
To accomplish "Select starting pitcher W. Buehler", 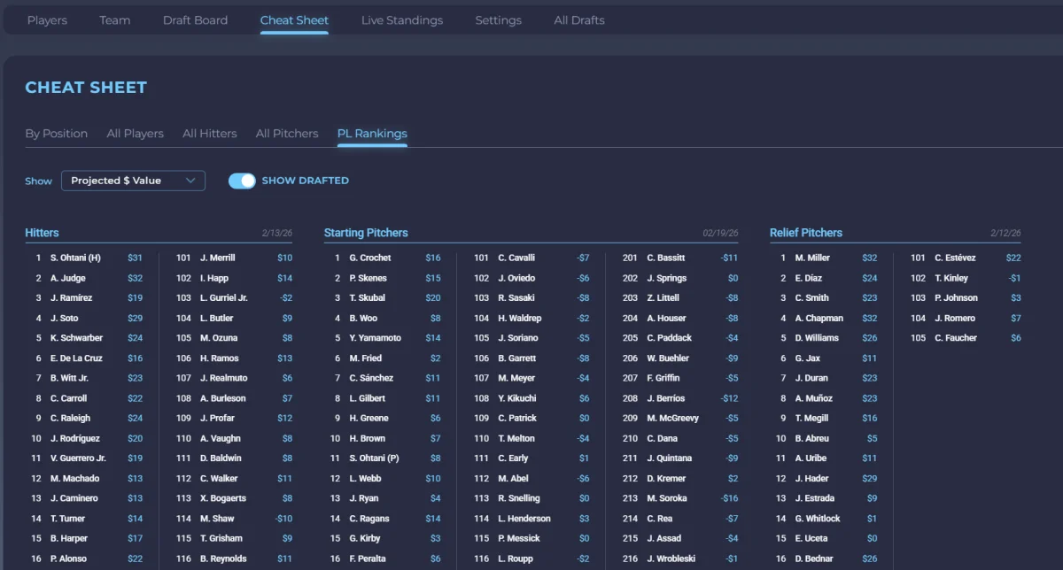I will click(x=668, y=358).
